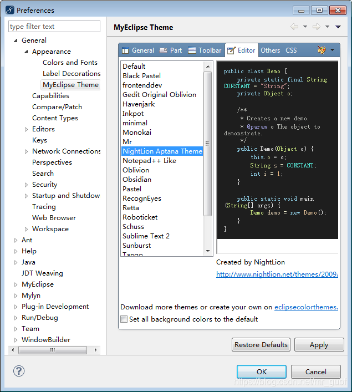Click the help question mark icon
The width and height of the screenshot is (352, 392).
[19, 371]
